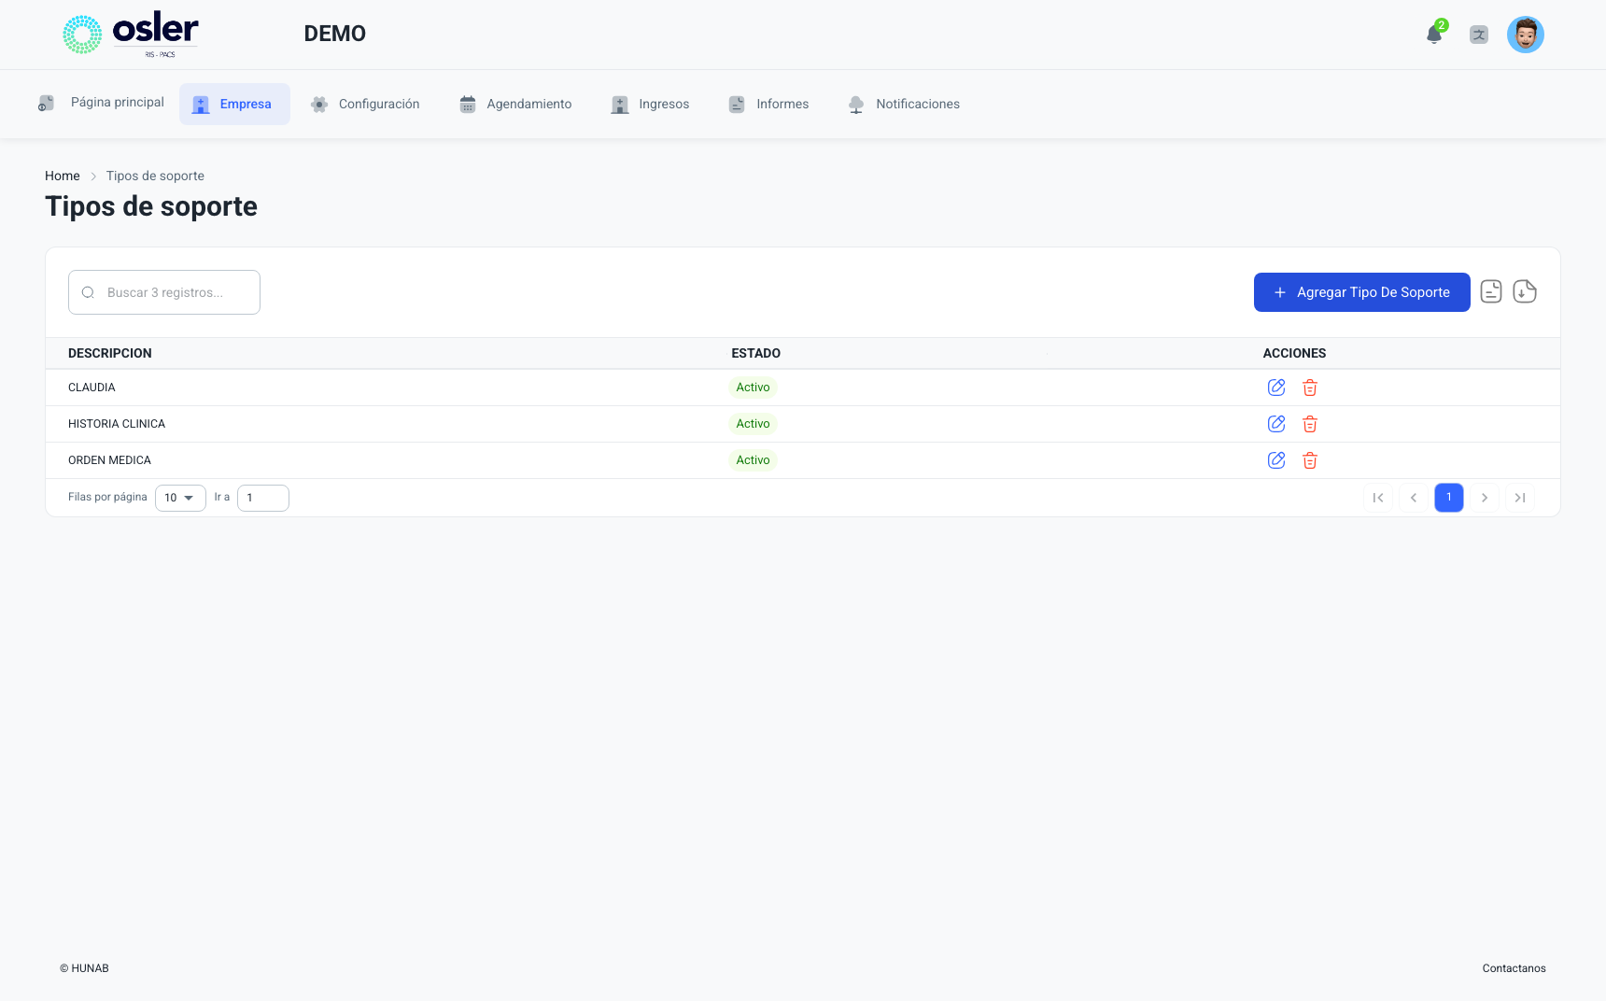Click the Tipos de soporte breadcrumb text
Screen dimensions: 1606x1001
pos(155,176)
